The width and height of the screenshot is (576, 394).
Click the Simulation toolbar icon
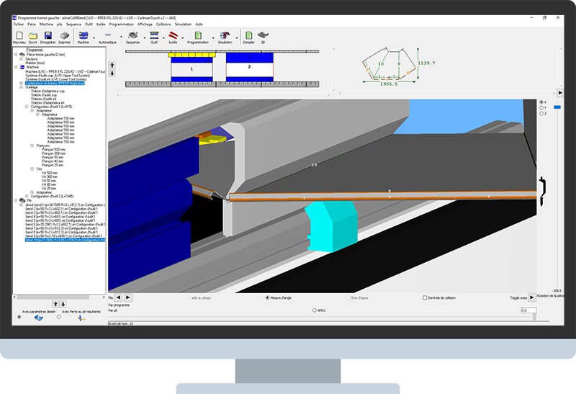coord(225,34)
